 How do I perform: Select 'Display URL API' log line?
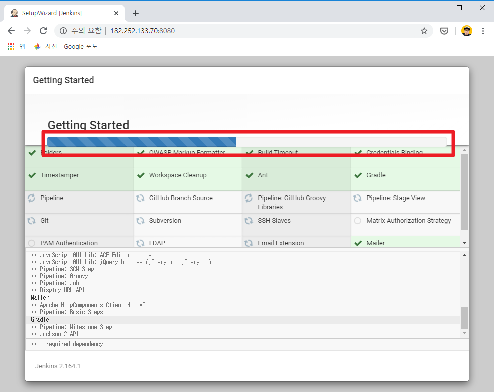(58, 290)
